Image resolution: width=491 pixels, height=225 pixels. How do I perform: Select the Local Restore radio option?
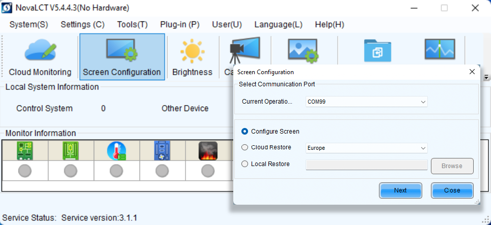click(x=245, y=164)
